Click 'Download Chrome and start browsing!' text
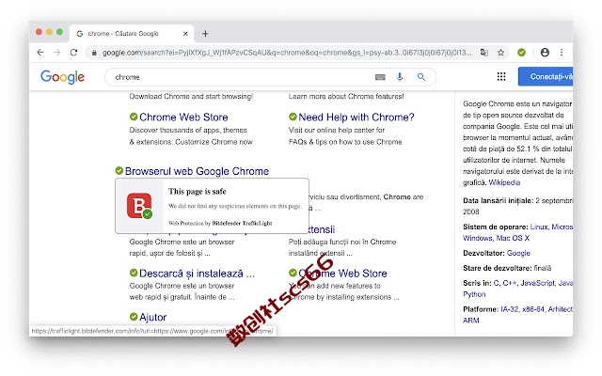This screenshot has height=376, width=602. [191, 96]
